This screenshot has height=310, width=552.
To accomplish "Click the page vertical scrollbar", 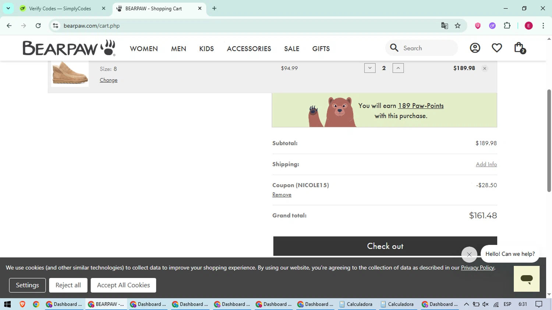I will point(549,140).
